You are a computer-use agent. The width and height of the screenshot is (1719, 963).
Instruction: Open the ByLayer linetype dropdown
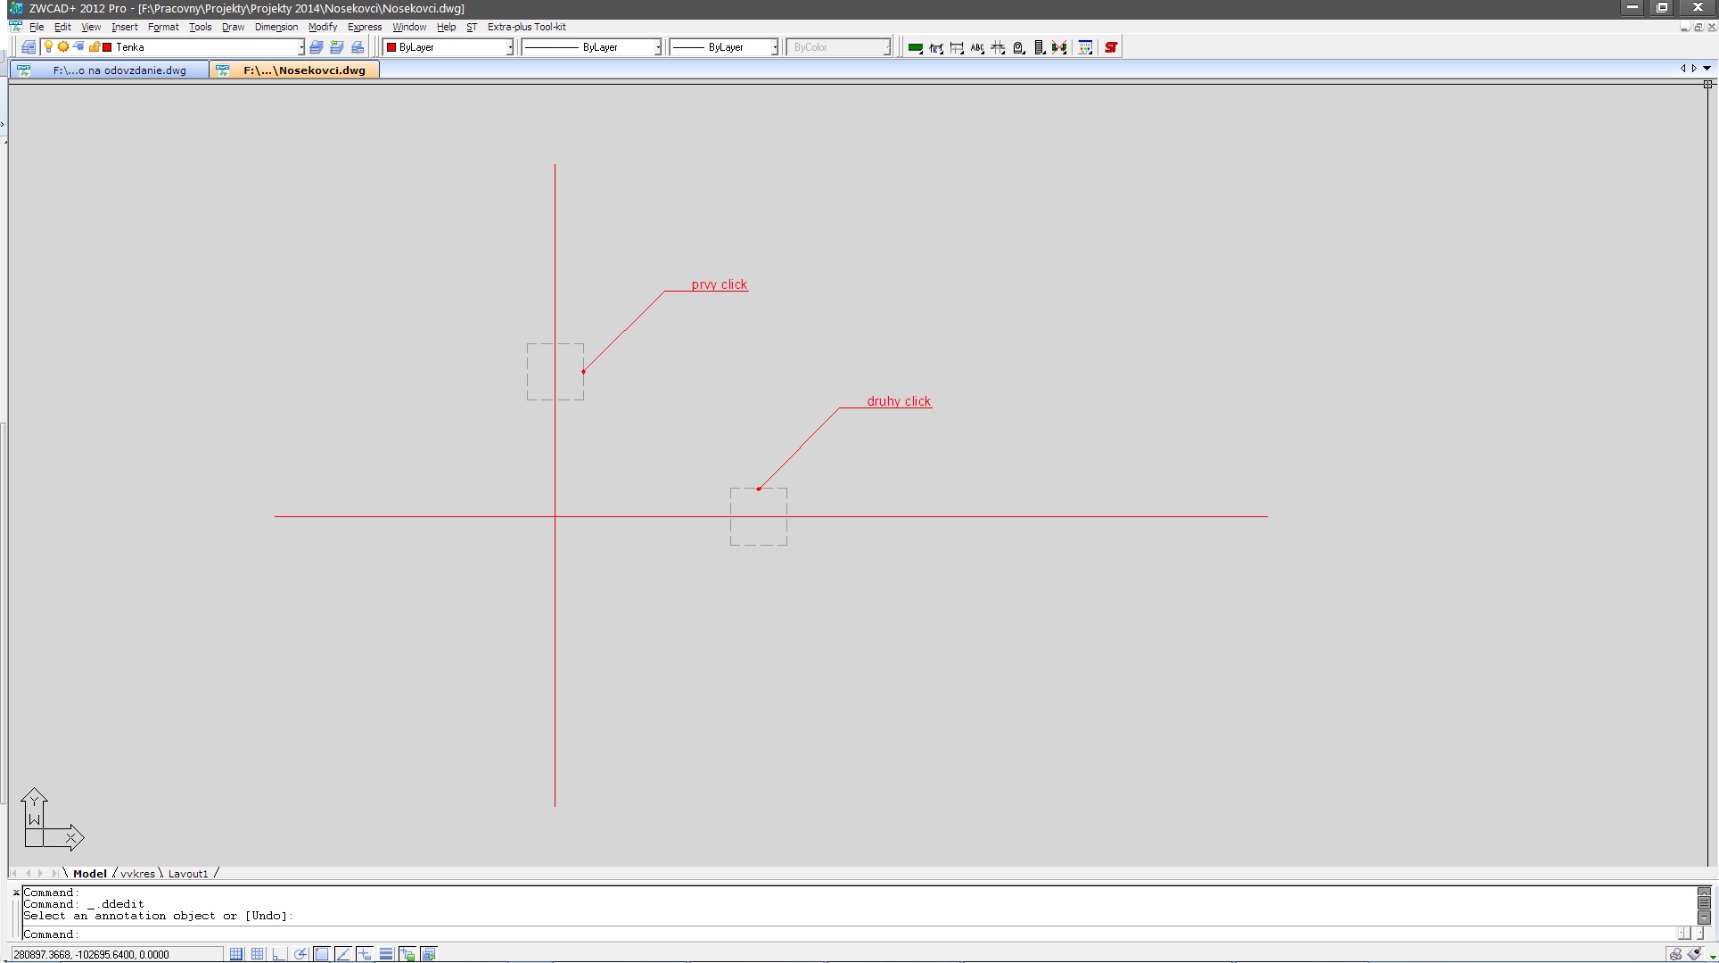[x=658, y=47]
